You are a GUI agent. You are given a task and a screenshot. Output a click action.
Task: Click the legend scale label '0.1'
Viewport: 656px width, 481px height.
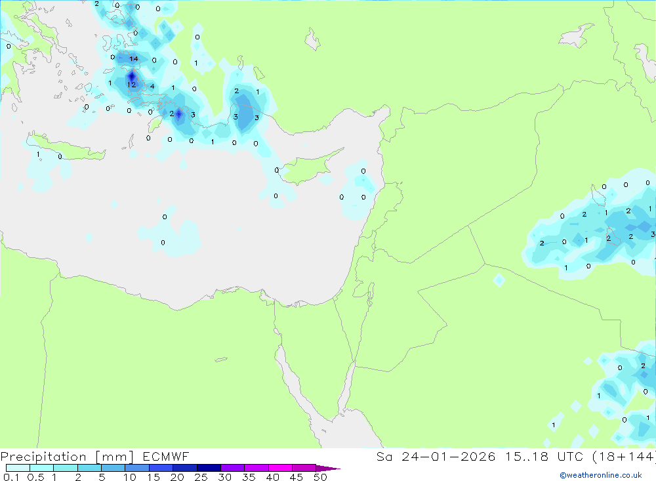11,477
